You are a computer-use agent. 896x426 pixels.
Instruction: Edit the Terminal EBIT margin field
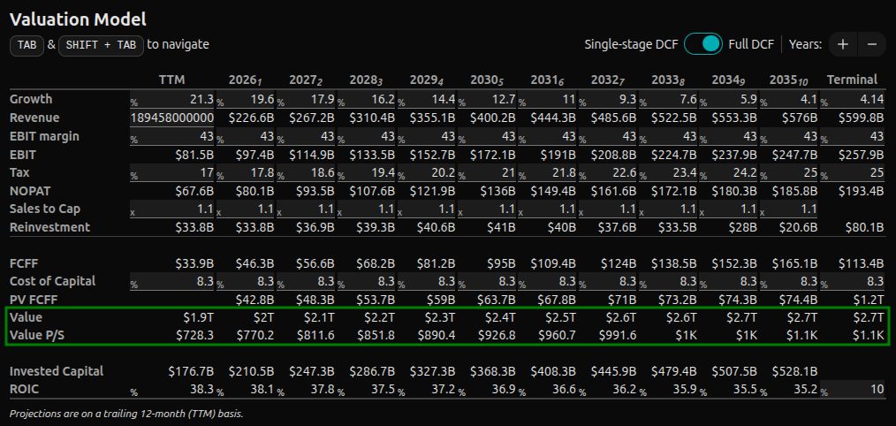(x=853, y=137)
